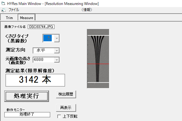Open the 測定方向 dropdown showing 水平
182x121 pixels.
46,51
